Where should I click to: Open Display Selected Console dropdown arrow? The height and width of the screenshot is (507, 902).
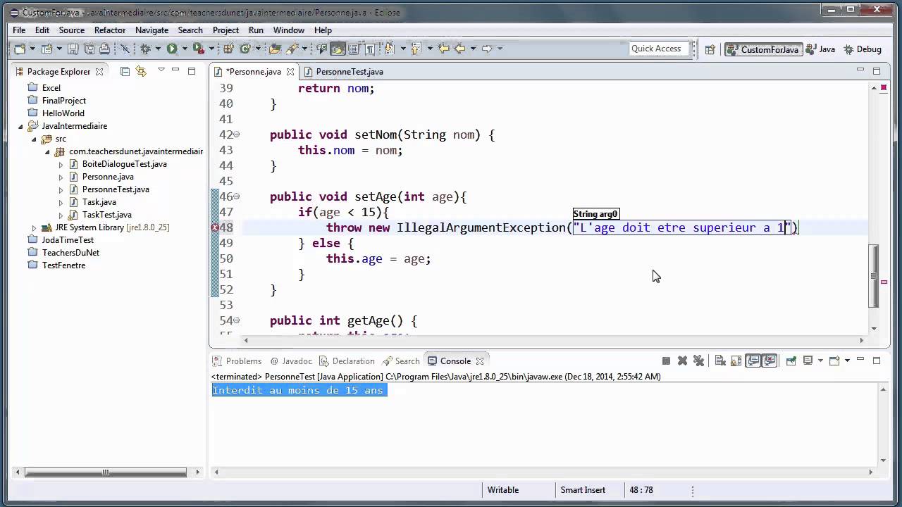(820, 361)
